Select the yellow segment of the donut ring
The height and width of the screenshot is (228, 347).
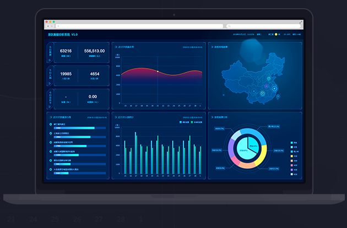point(262,155)
